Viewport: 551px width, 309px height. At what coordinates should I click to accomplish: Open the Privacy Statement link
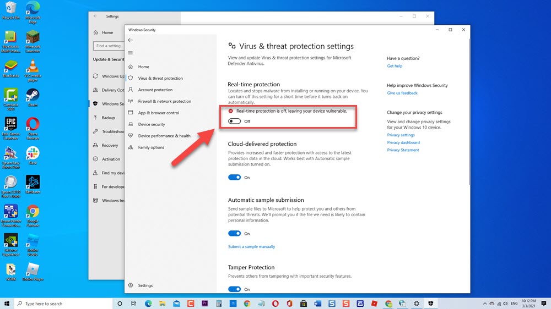tap(403, 150)
